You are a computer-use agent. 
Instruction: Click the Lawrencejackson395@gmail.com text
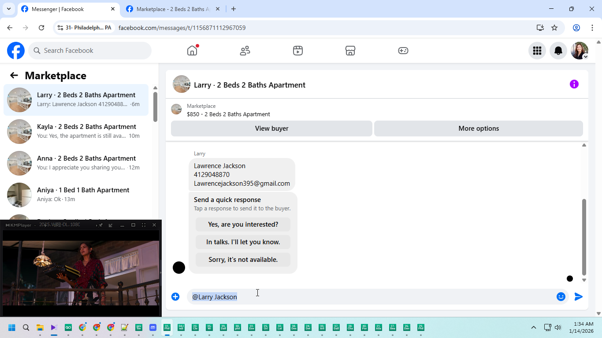(x=242, y=184)
